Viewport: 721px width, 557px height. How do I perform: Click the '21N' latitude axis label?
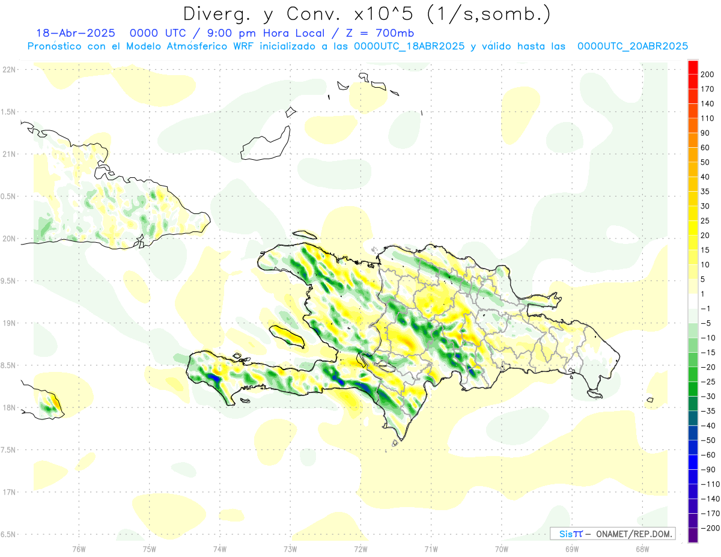click(9, 154)
